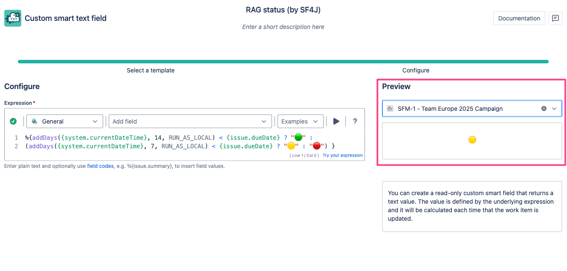
Task: Click the Custom smart text field logo icon
Action: 13,18
